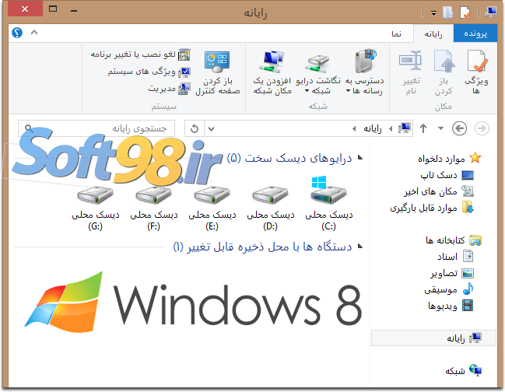This screenshot has height=392, width=505.
Task: Switch to the Computer (رایانه) ribbon tab
Action: pos(433,33)
